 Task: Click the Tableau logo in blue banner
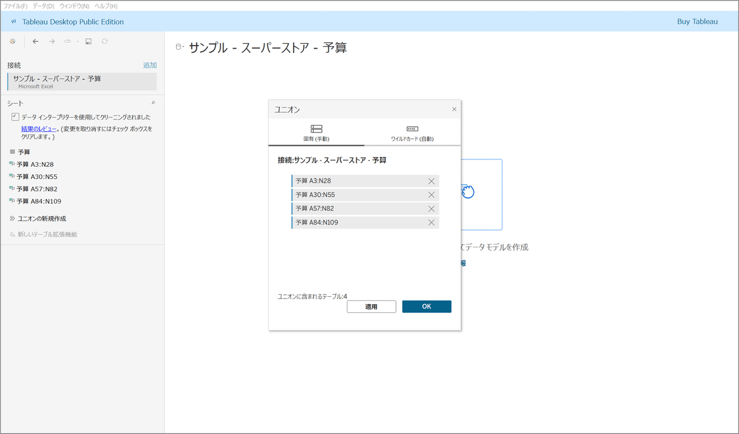14,22
